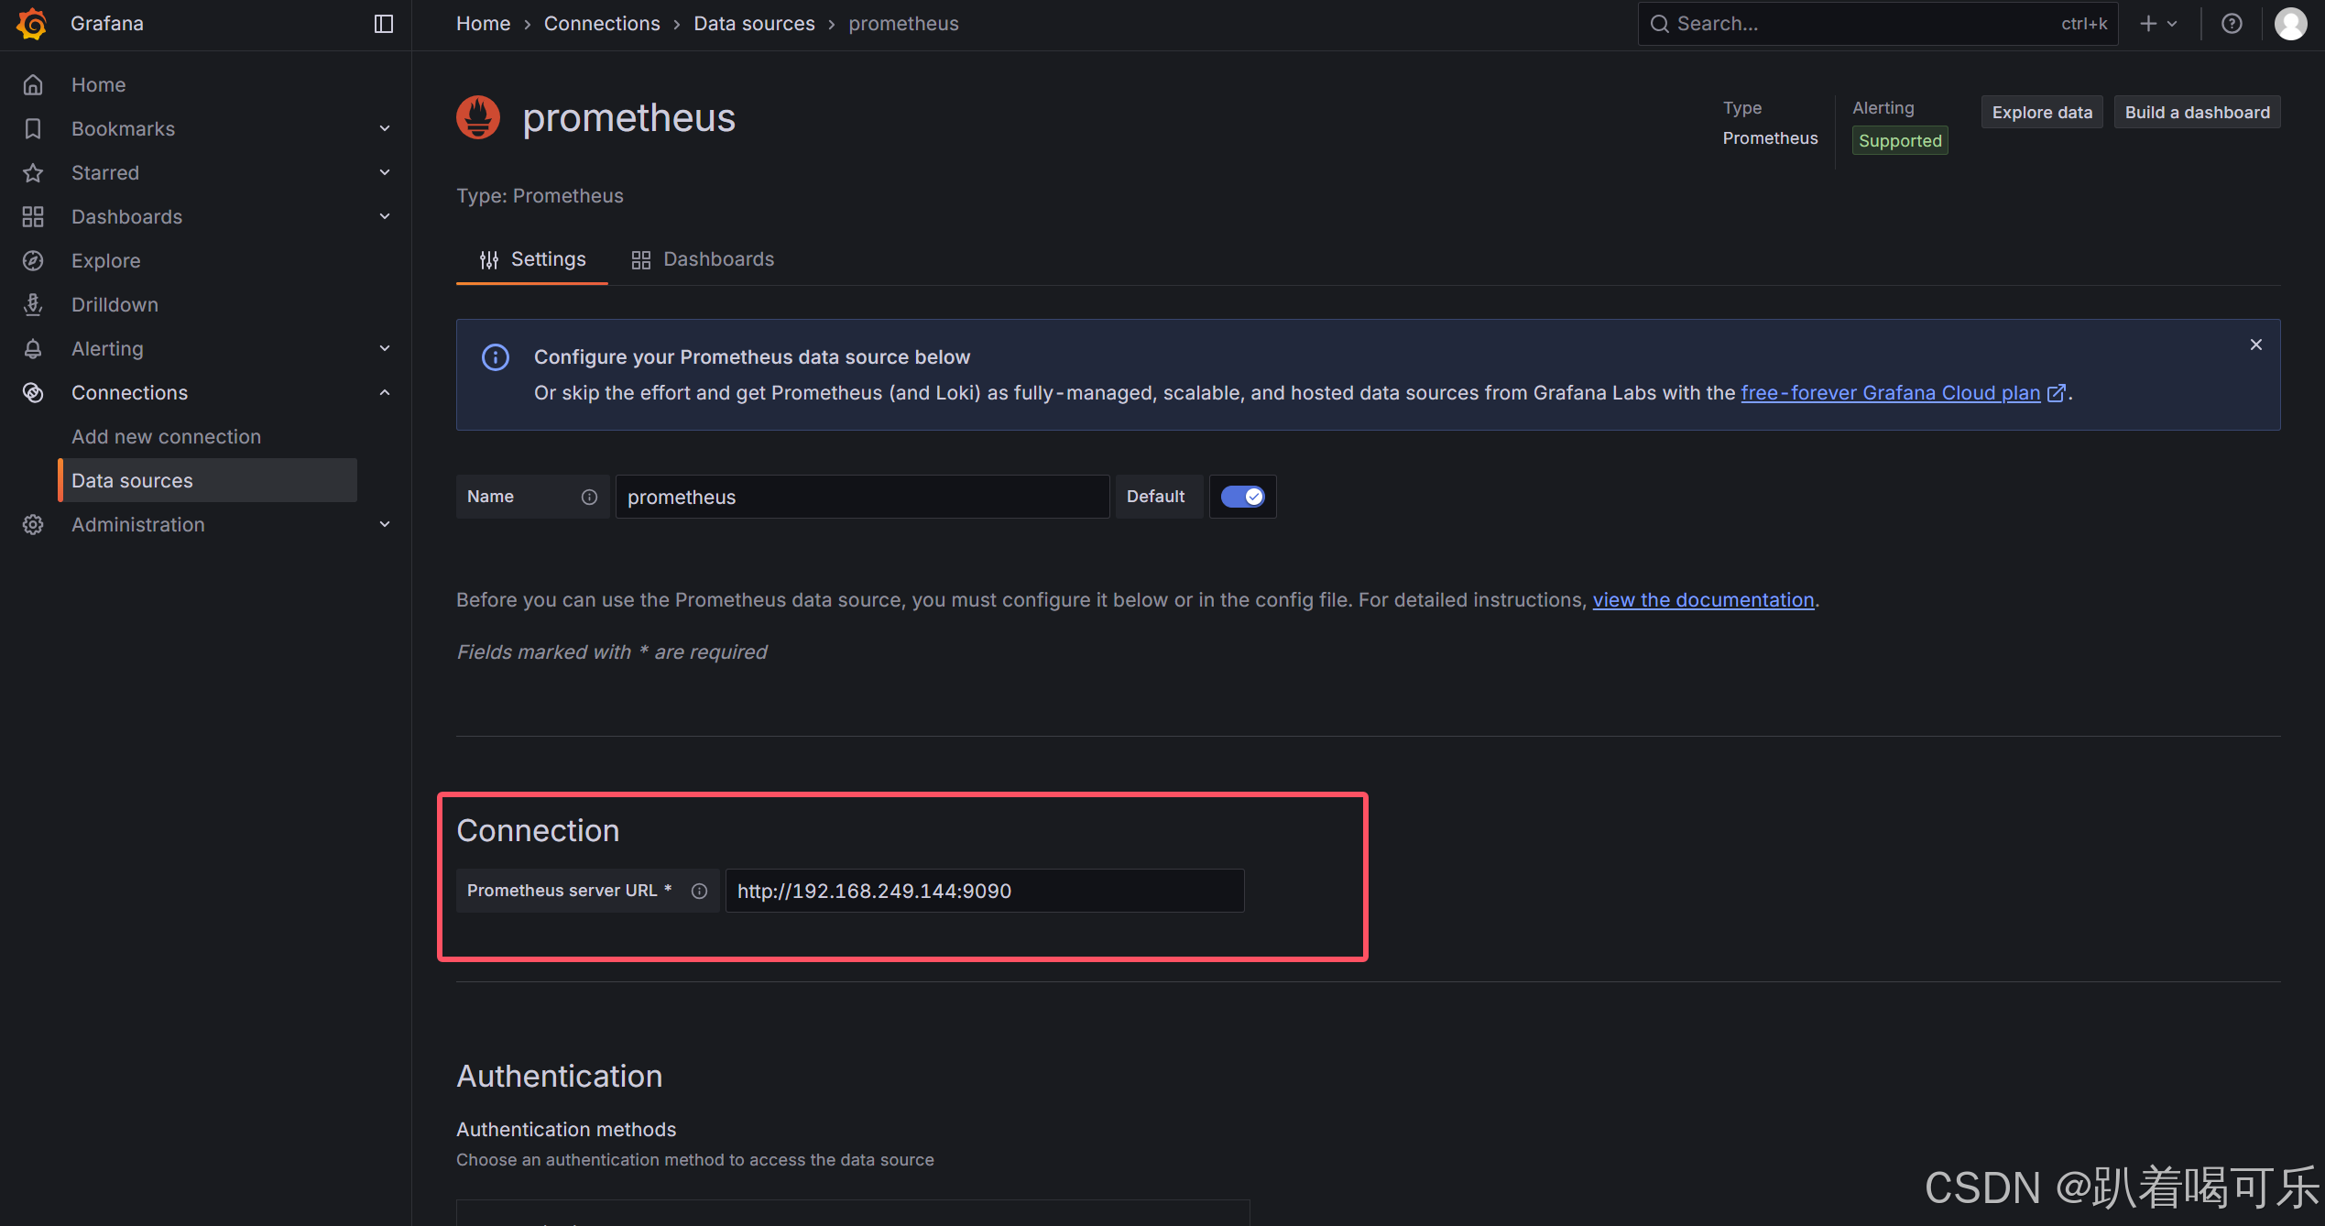Screen dimensions: 2325x1226
Task: Open Drilldown from the sidebar
Action: [115, 304]
